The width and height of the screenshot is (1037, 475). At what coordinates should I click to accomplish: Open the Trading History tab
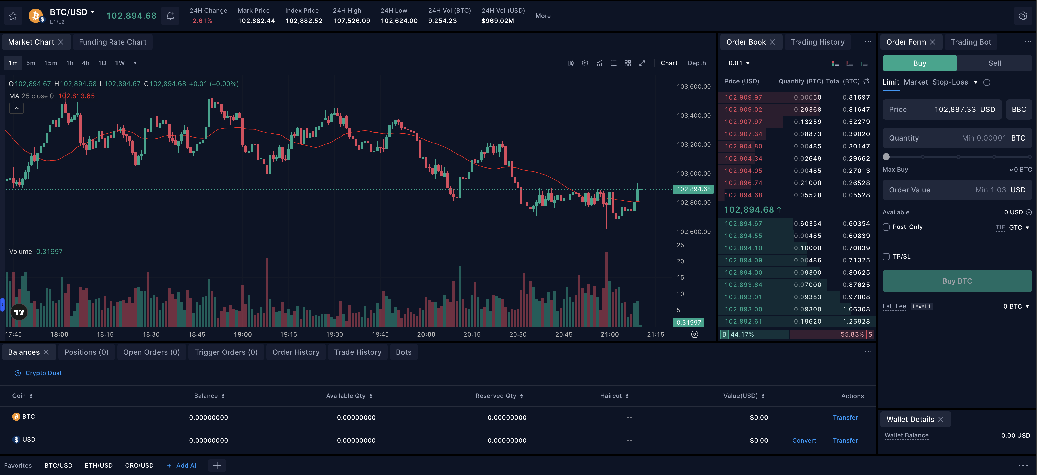coord(818,42)
